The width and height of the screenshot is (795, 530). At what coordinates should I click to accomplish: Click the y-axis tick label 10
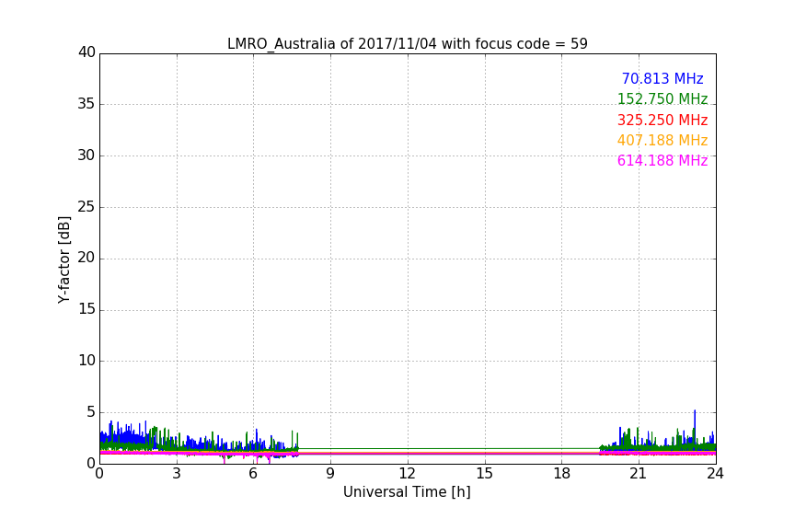coord(86,361)
